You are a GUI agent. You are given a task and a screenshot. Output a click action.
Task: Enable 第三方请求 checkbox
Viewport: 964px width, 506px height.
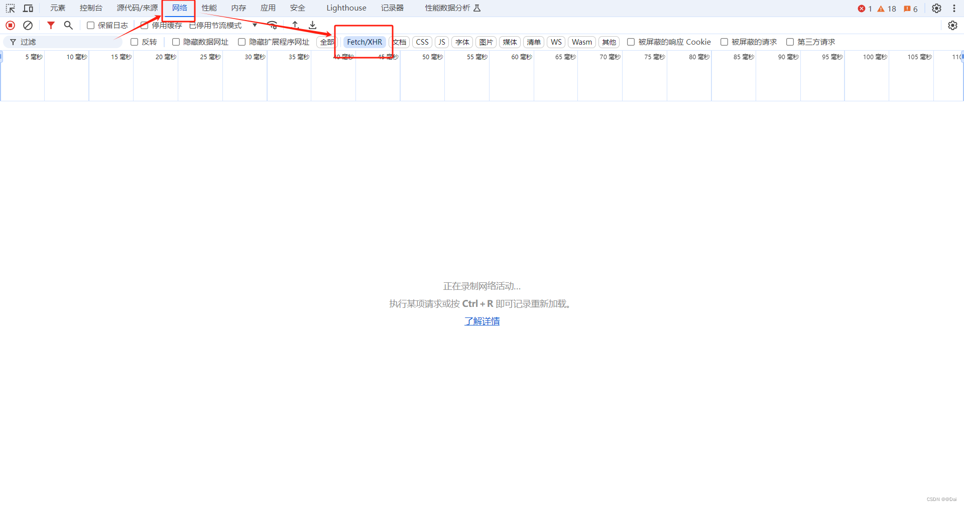[790, 42]
